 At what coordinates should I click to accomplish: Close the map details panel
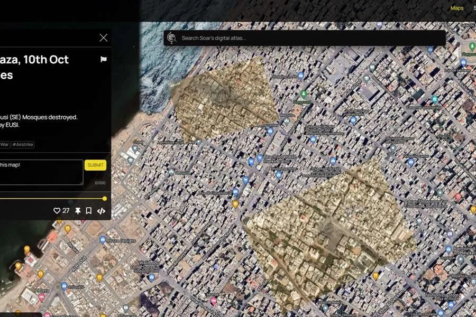pyautogui.click(x=103, y=38)
